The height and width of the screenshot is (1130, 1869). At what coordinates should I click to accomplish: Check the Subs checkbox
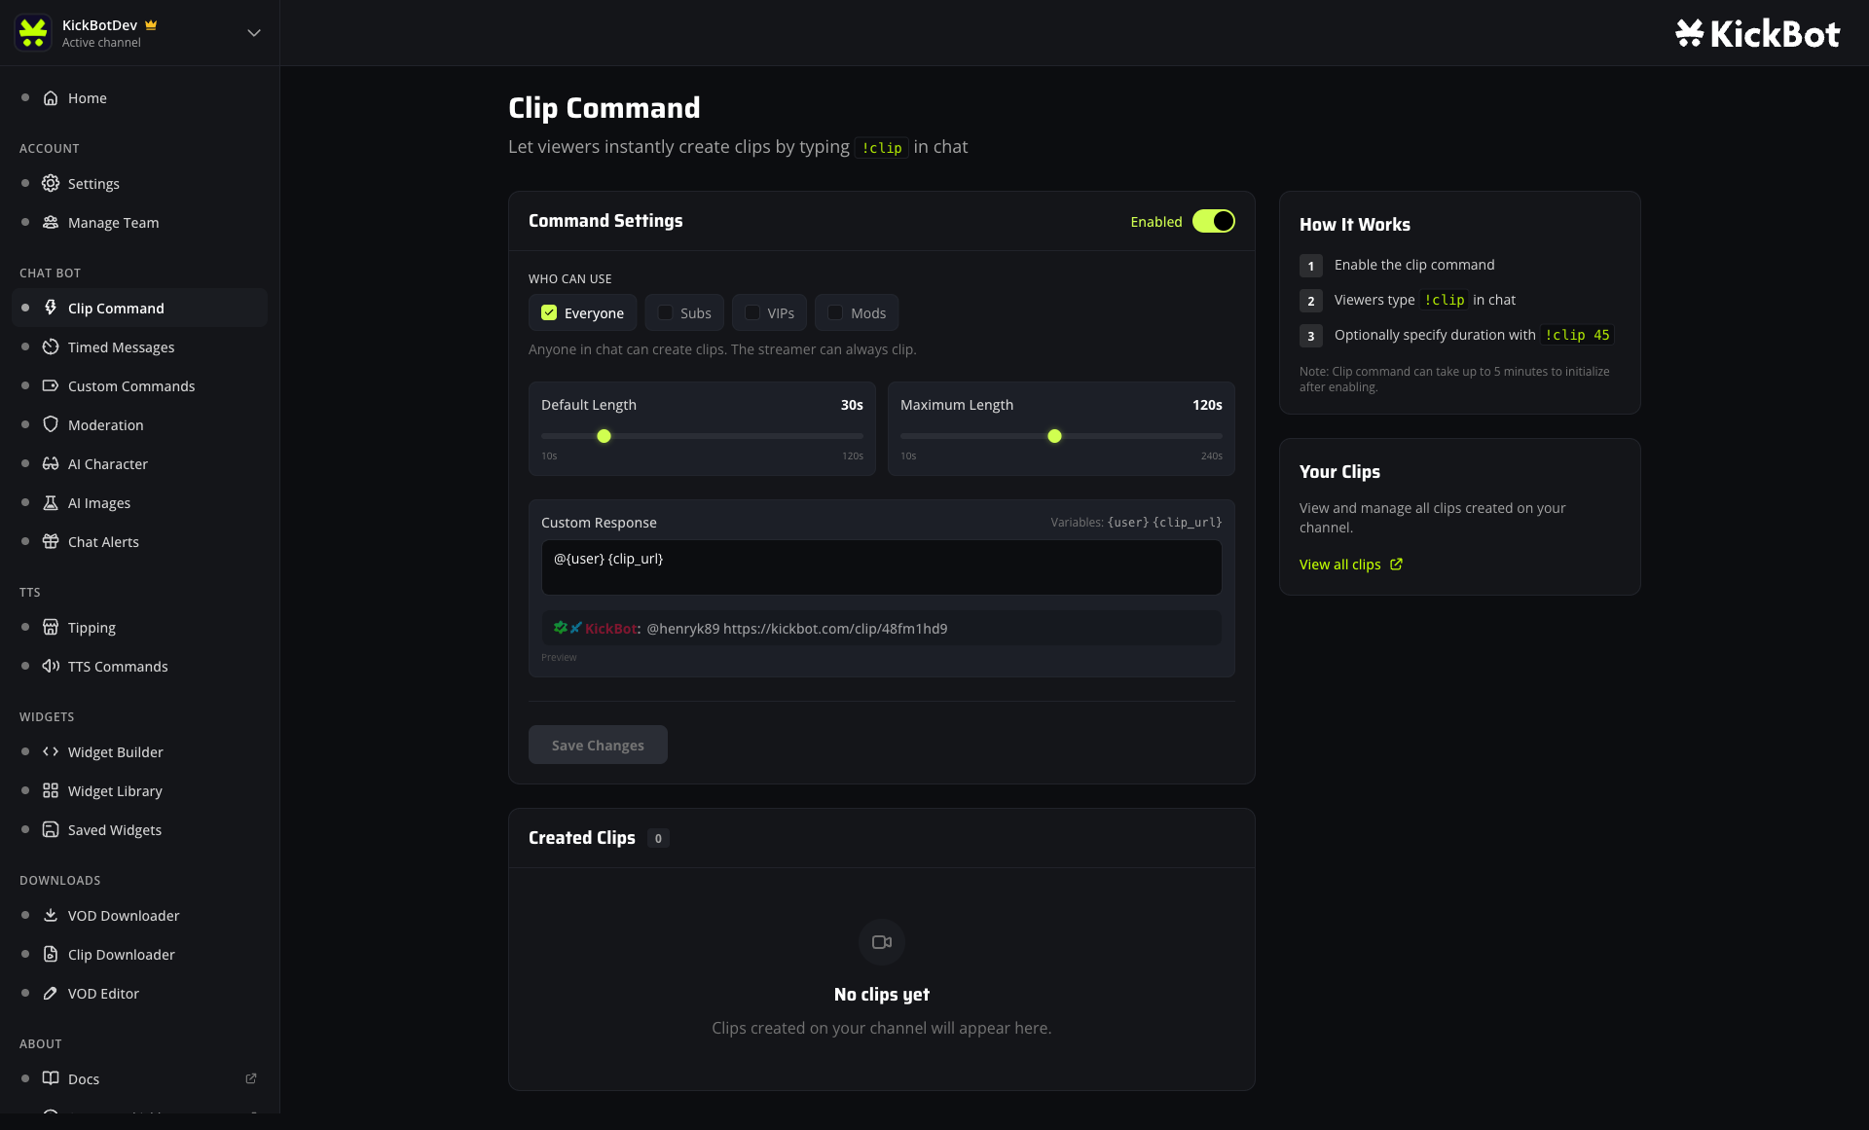[x=665, y=313]
